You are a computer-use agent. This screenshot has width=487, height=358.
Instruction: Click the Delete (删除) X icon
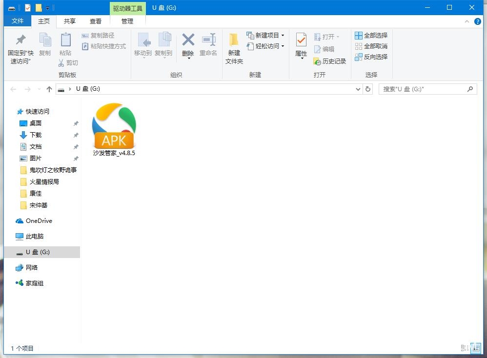(x=188, y=40)
